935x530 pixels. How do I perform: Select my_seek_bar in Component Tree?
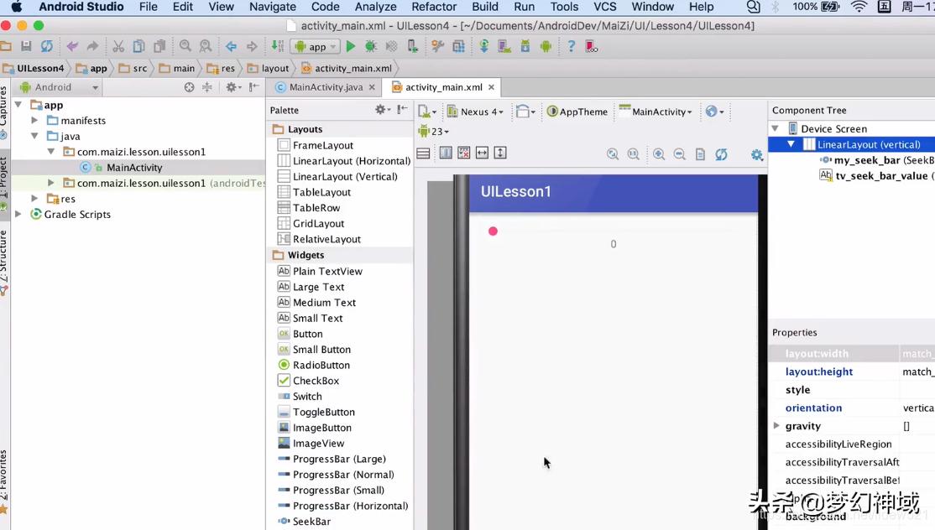[x=866, y=160]
